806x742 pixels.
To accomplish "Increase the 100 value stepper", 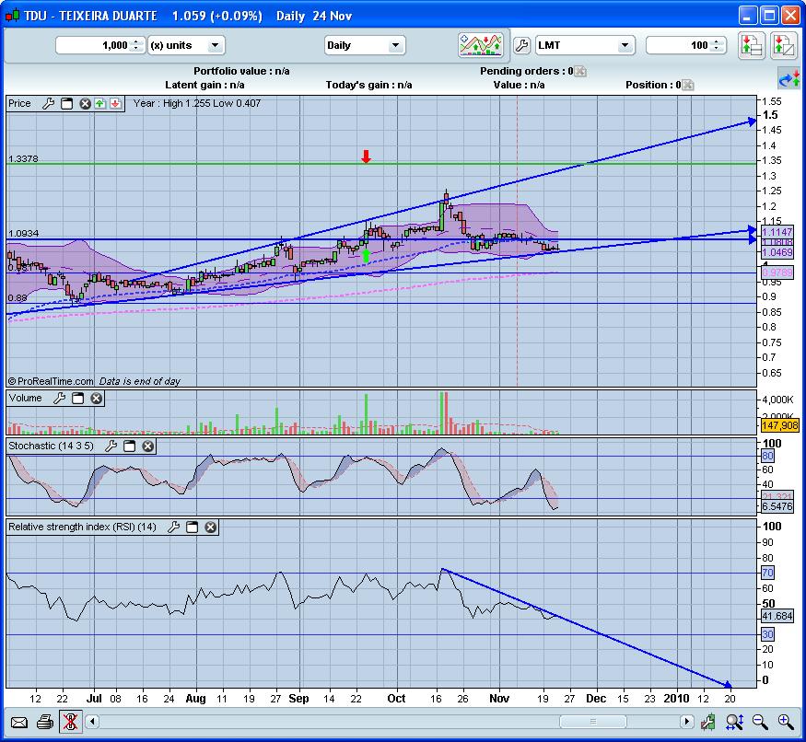I will [717, 41].
